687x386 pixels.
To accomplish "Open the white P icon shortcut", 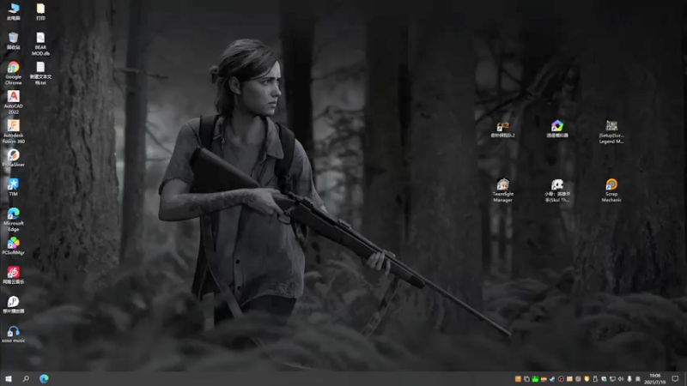I will (14, 305).
